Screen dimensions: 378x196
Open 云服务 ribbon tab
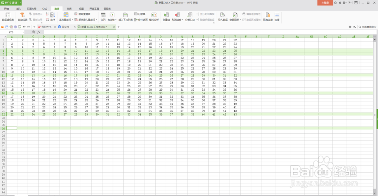point(107,9)
